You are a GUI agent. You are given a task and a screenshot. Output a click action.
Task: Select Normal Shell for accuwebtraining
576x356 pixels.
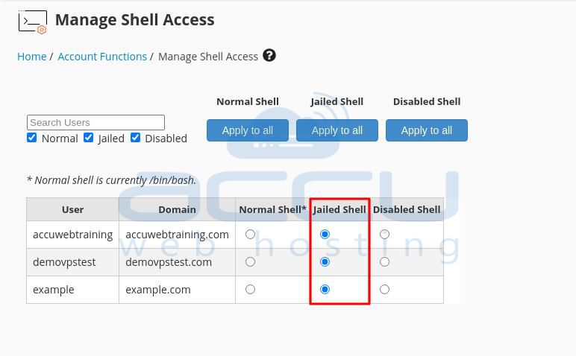click(250, 235)
